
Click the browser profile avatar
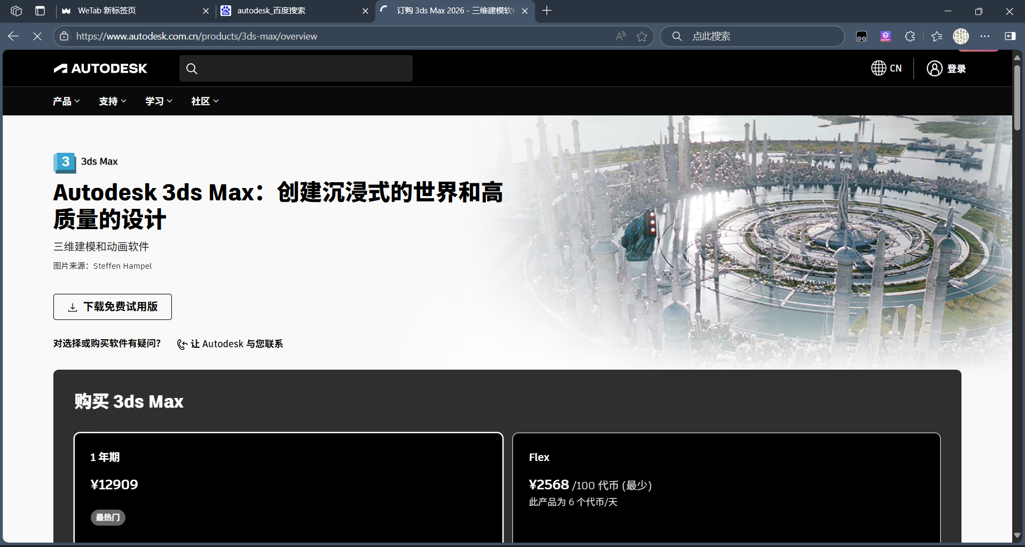coord(960,36)
